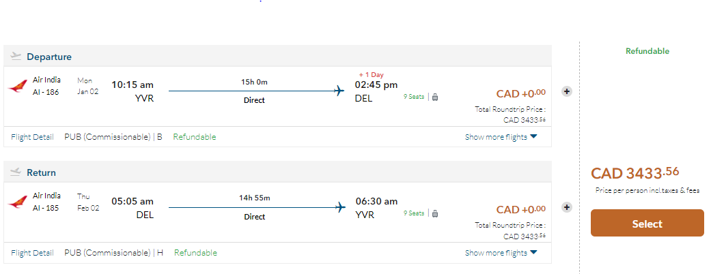Click the baggage icon on return flight
Image resolution: width=711 pixels, height=274 pixels.
[x=435, y=213]
